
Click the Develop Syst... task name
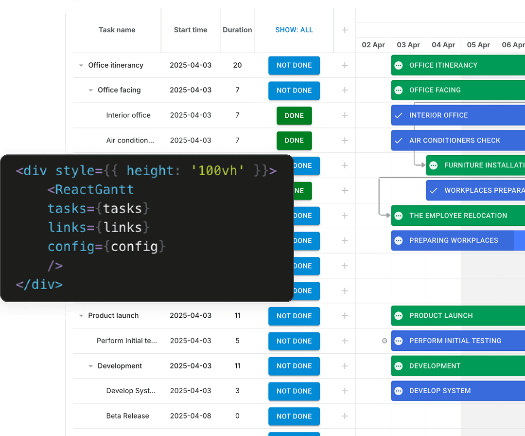131,391
